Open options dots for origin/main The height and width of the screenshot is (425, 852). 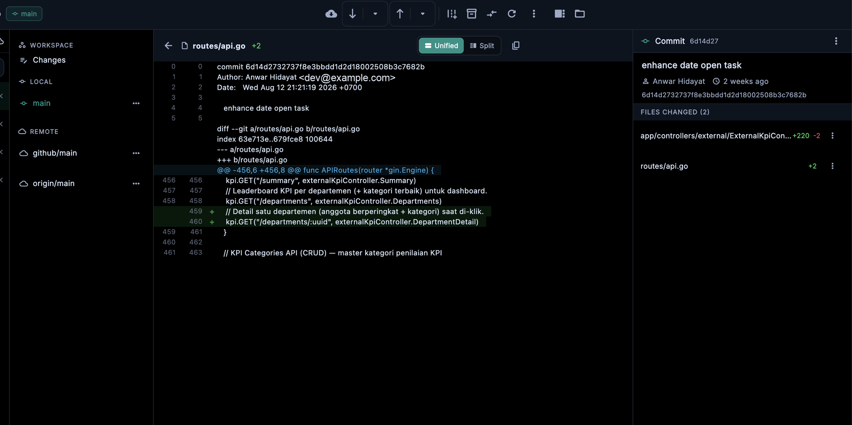(136, 184)
